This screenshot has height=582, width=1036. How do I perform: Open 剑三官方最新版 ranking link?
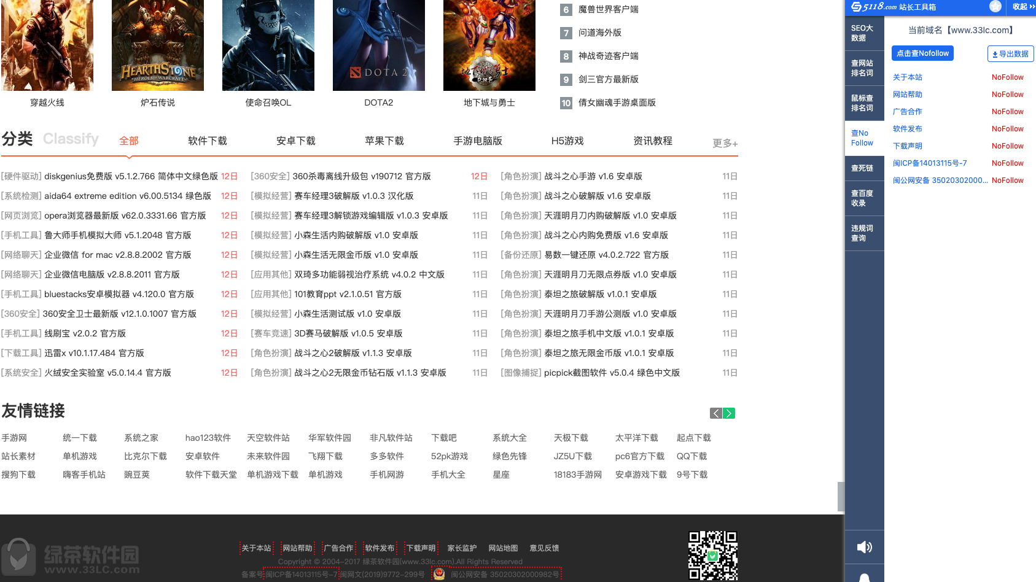609,79
